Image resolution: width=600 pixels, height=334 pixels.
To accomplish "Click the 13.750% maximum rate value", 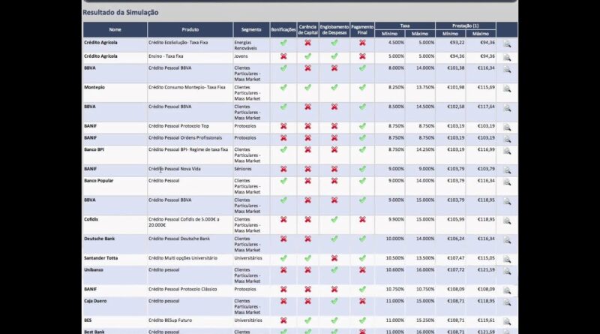I will pyautogui.click(x=425, y=87).
